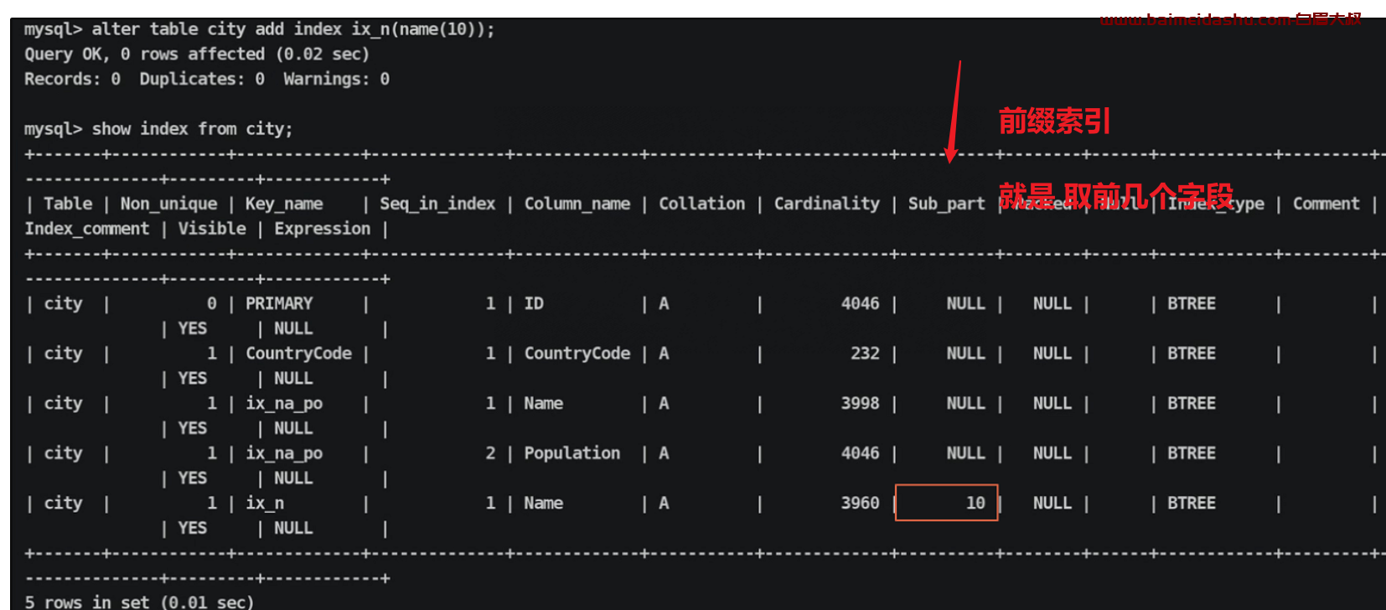Click the 'Table' column header

click(x=68, y=204)
